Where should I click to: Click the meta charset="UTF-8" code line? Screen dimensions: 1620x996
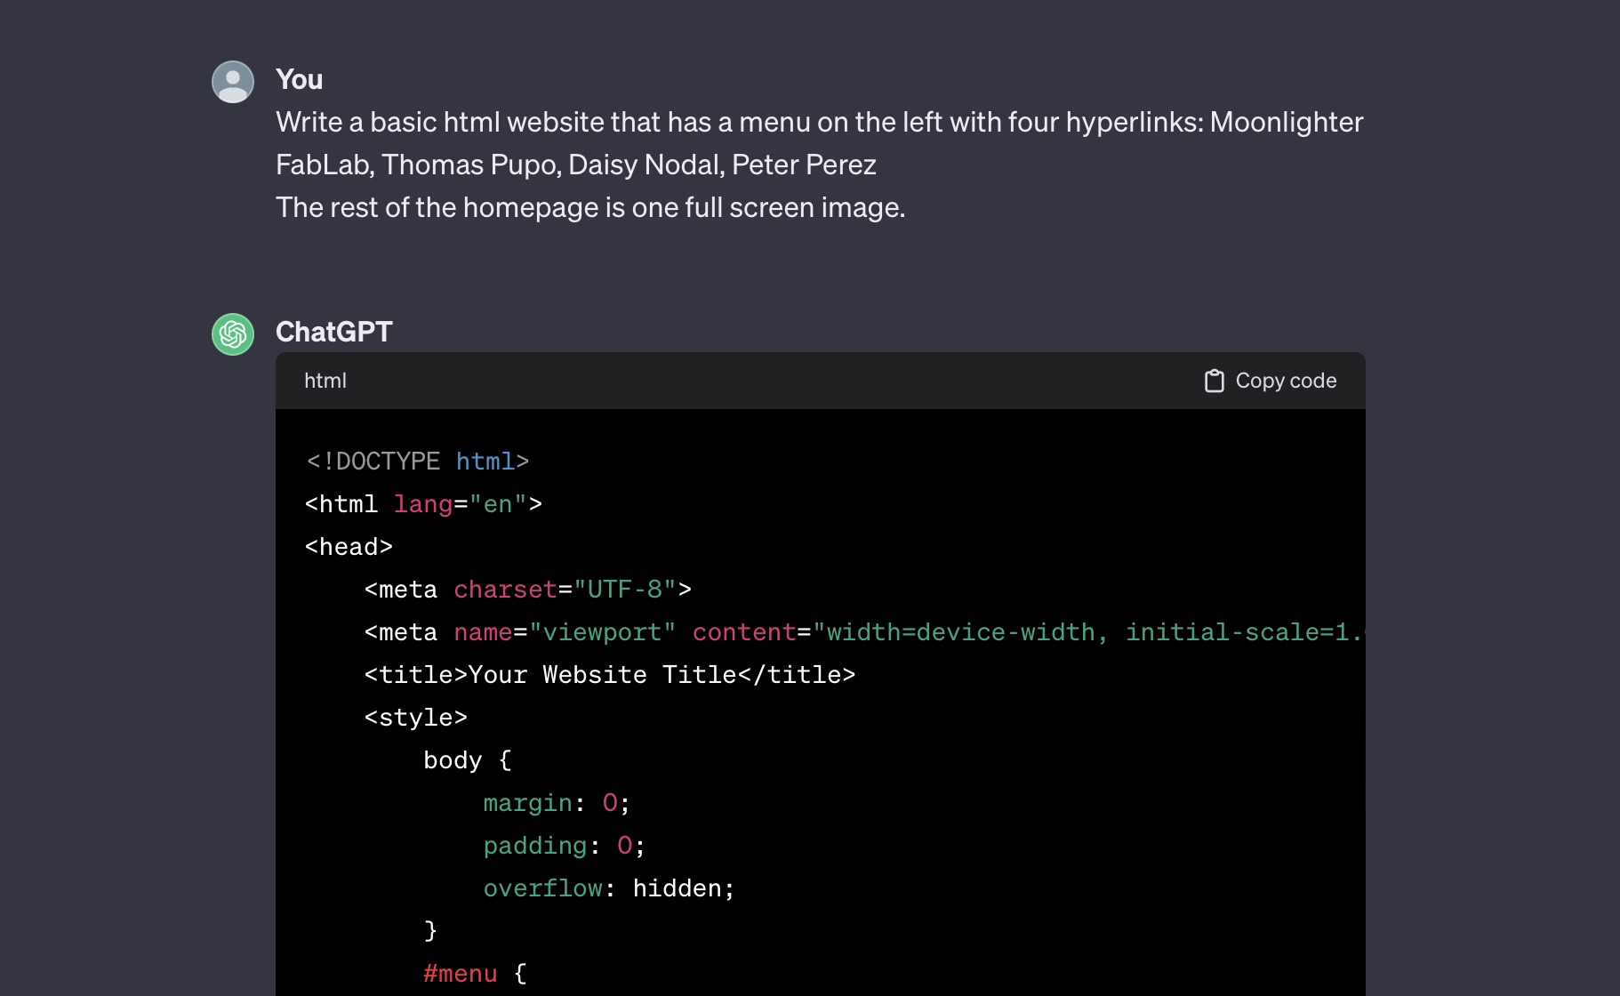click(x=528, y=590)
